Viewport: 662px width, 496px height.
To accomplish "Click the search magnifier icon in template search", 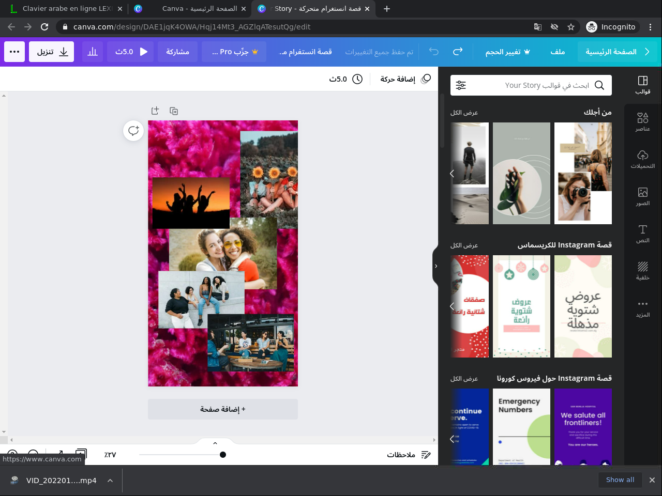I will click(x=599, y=85).
